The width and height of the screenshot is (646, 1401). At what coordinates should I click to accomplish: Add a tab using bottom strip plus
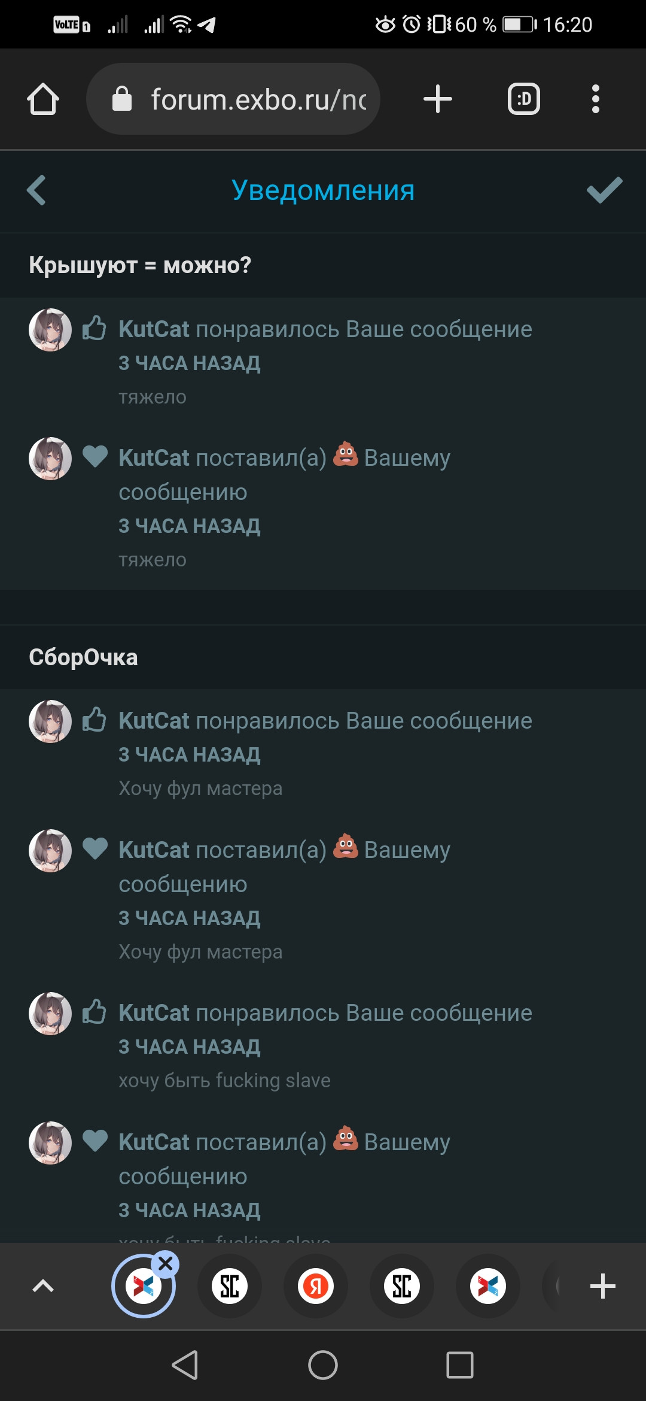[x=603, y=1286]
